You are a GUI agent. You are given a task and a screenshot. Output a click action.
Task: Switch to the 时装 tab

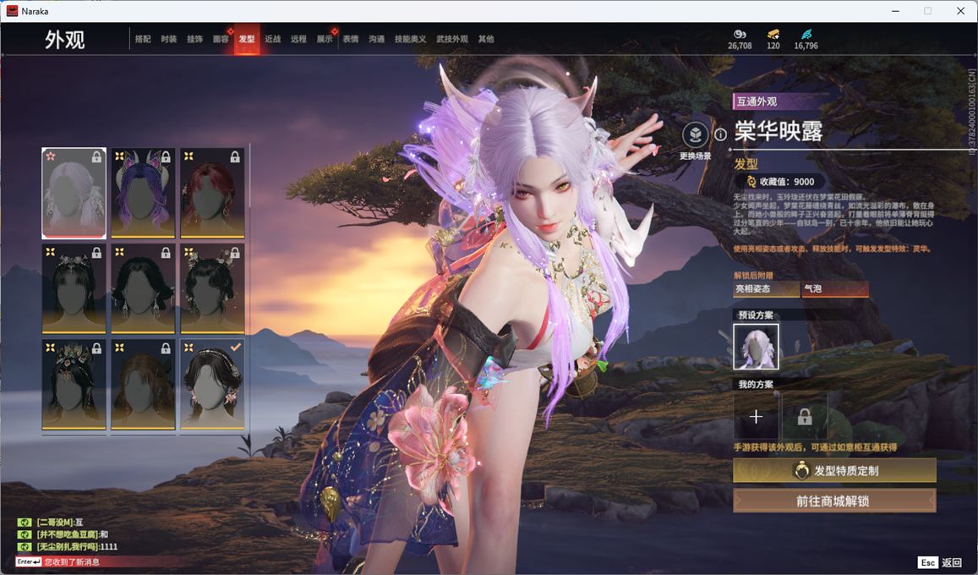click(x=168, y=39)
